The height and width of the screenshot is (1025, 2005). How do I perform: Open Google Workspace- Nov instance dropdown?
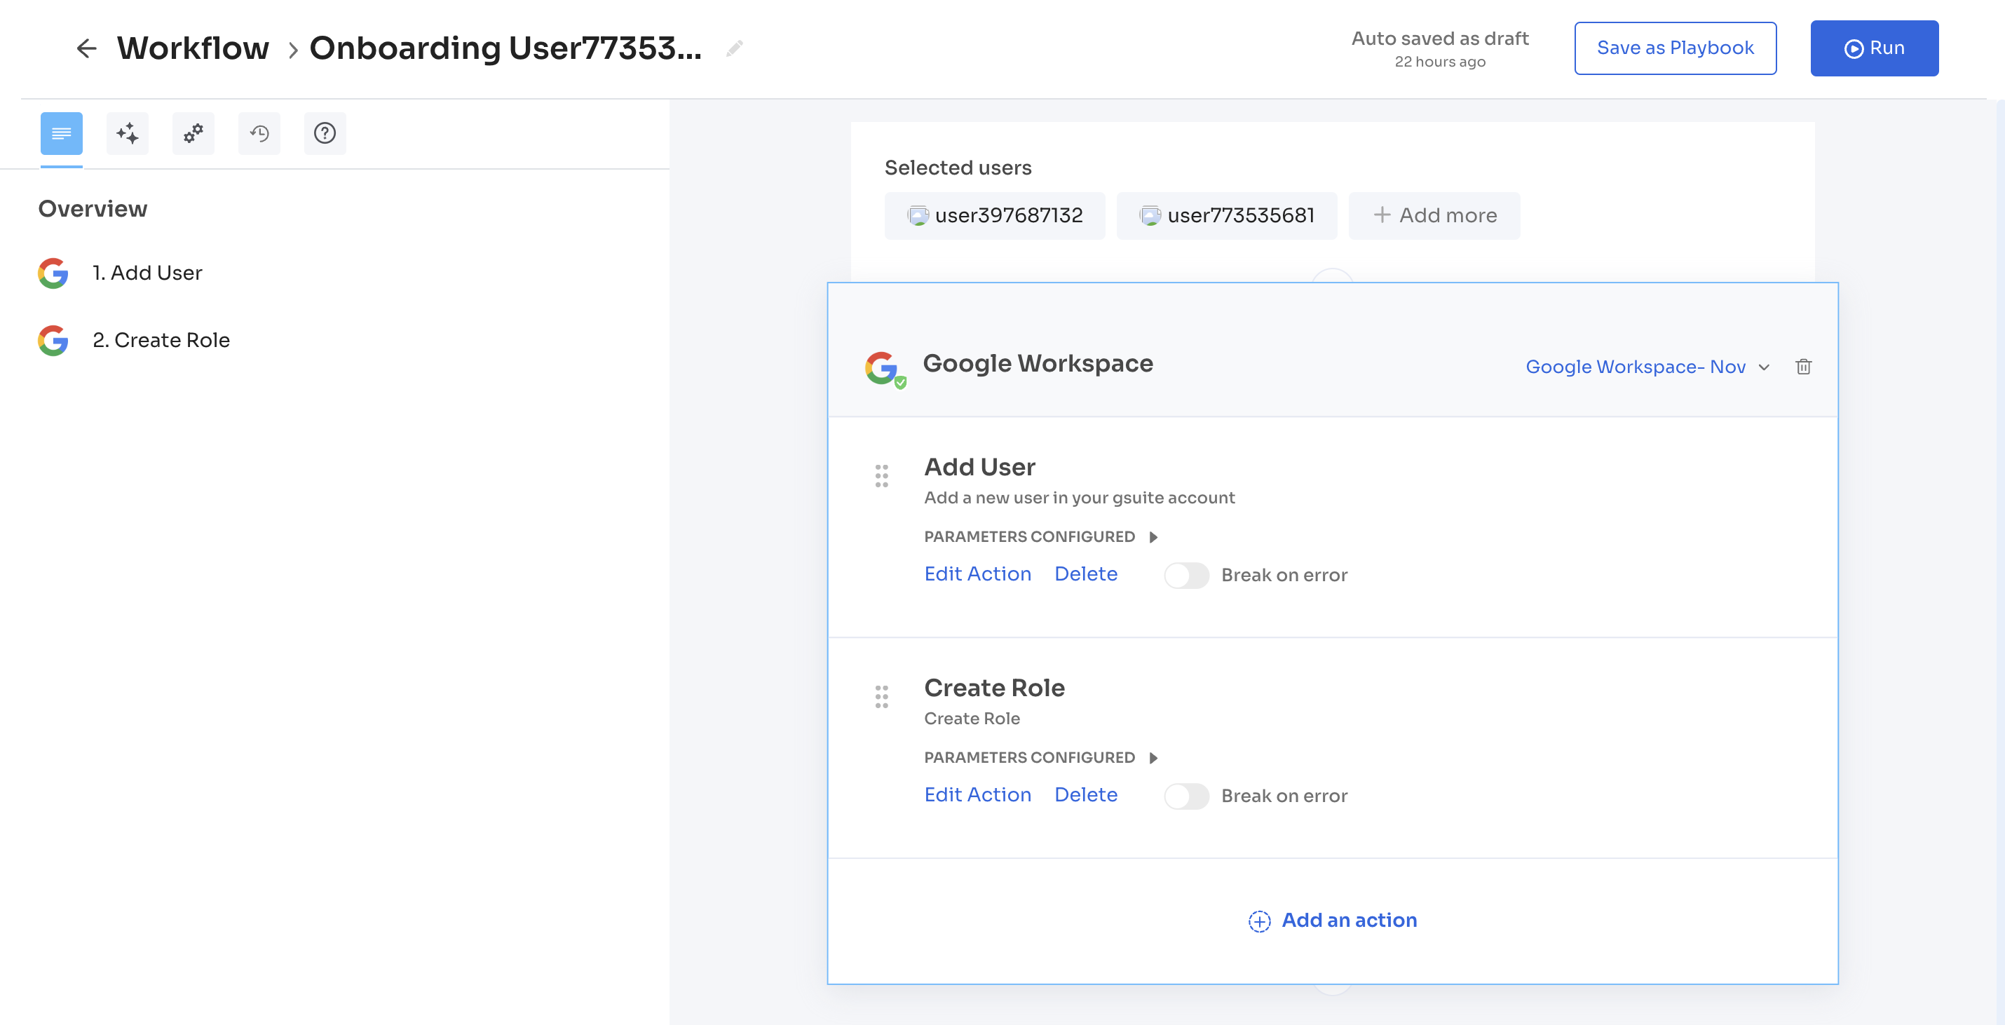(x=1647, y=367)
